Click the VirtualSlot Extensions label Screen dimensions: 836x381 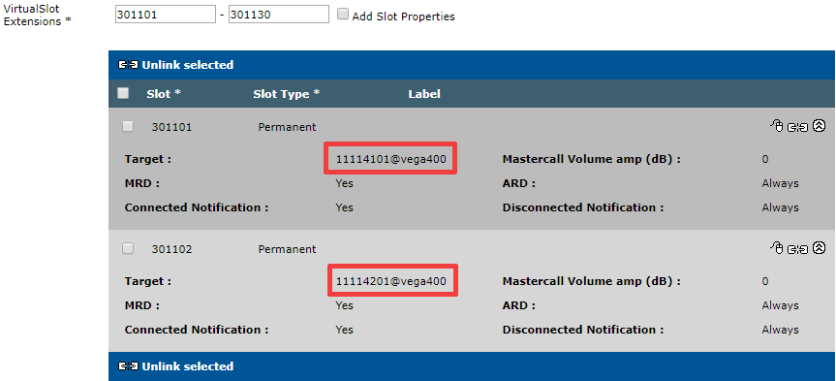38,16
